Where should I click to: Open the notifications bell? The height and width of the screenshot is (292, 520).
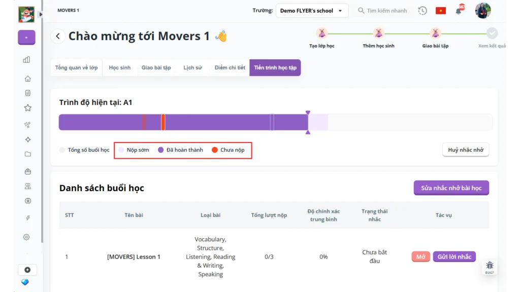pyautogui.click(x=459, y=11)
